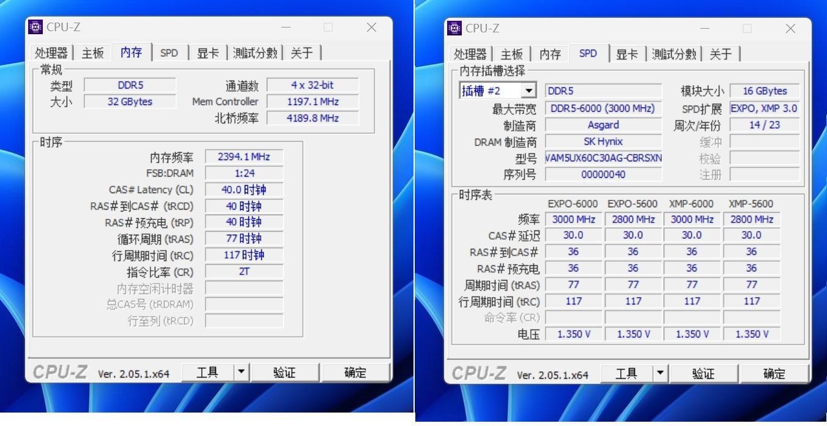Switch to 内存 tab in right CPU-Z window
The width and height of the screenshot is (827, 426).
[x=551, y=54]
